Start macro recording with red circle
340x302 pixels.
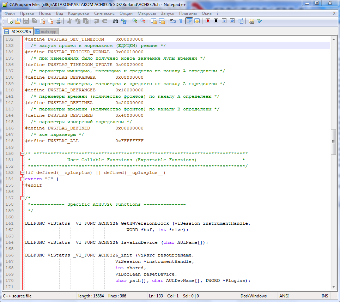[x=208, y=21]
